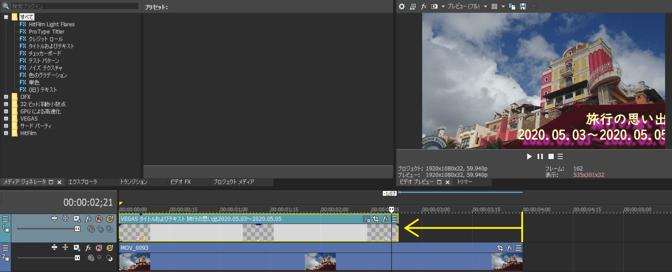The image size is (672, 272).
Task: Open preview quality プレビュー (フル) dropdown
Action: coord(467,6)
